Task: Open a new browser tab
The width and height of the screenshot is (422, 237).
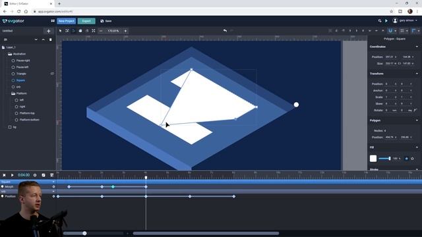Action: (59, 4)
